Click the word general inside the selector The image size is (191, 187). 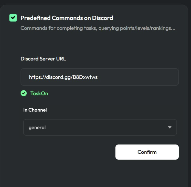[37, 128]
